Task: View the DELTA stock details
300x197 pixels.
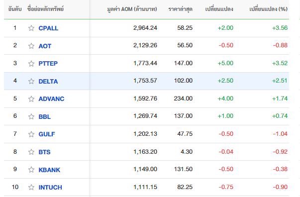Action: [x=48, y=81]
